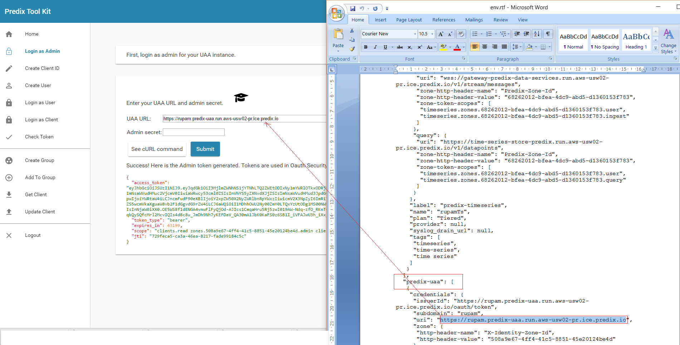Clear formatting from the selected text

point(461,34)
